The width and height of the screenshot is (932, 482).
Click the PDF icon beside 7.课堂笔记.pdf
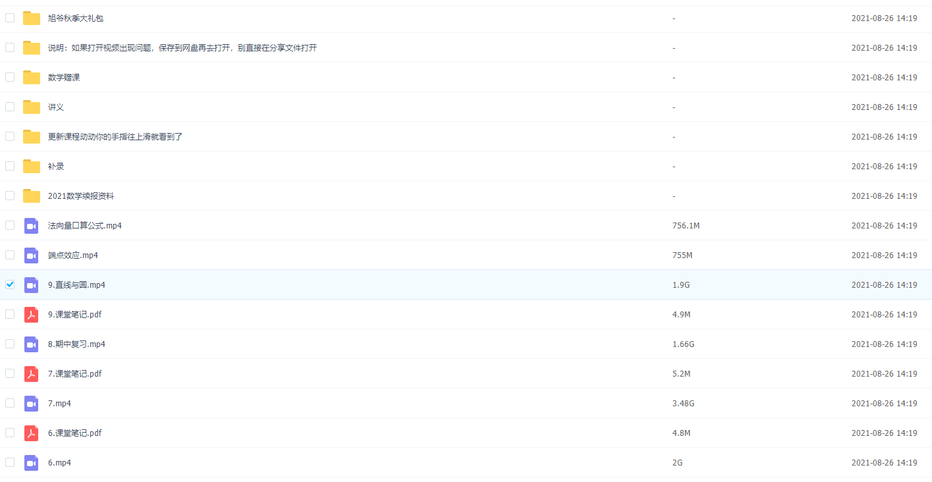(x=32, y=374)
